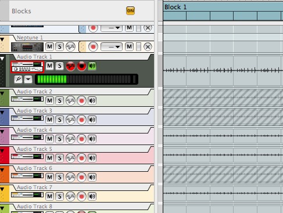Toggle automation record on Audio Track 4
The width and height of the screenshot is (283, 213).
tap(70, 139)
